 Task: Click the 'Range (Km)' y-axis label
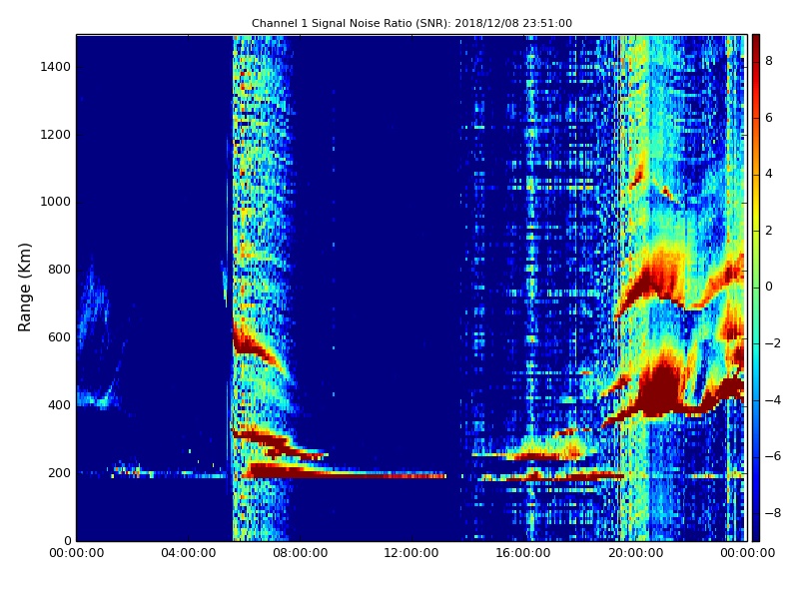pos(24,288)
